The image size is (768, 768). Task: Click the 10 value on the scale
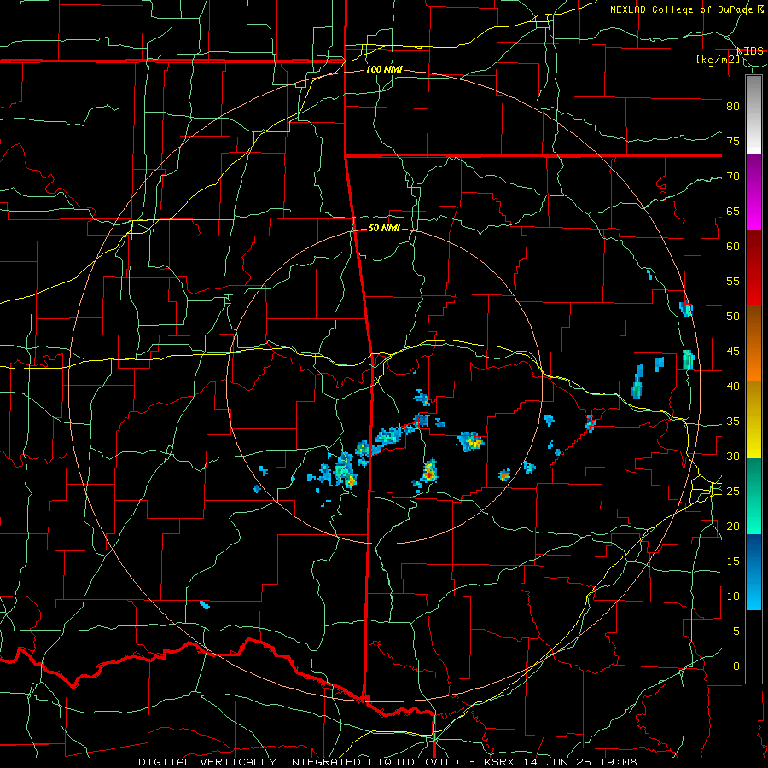[x=733, y=596]
